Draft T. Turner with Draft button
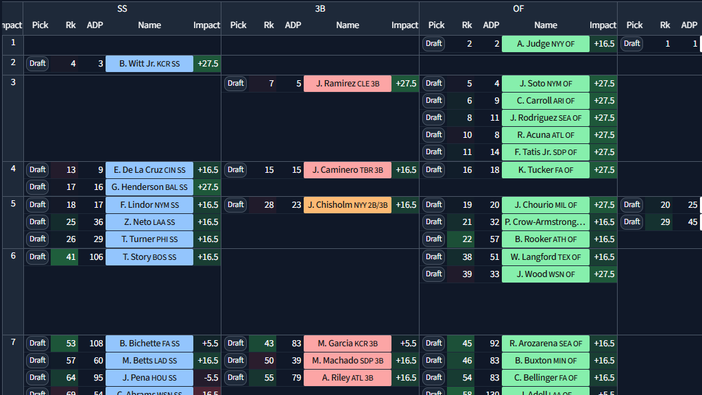The height and width of the screenshot is (395, 702). 37,239
